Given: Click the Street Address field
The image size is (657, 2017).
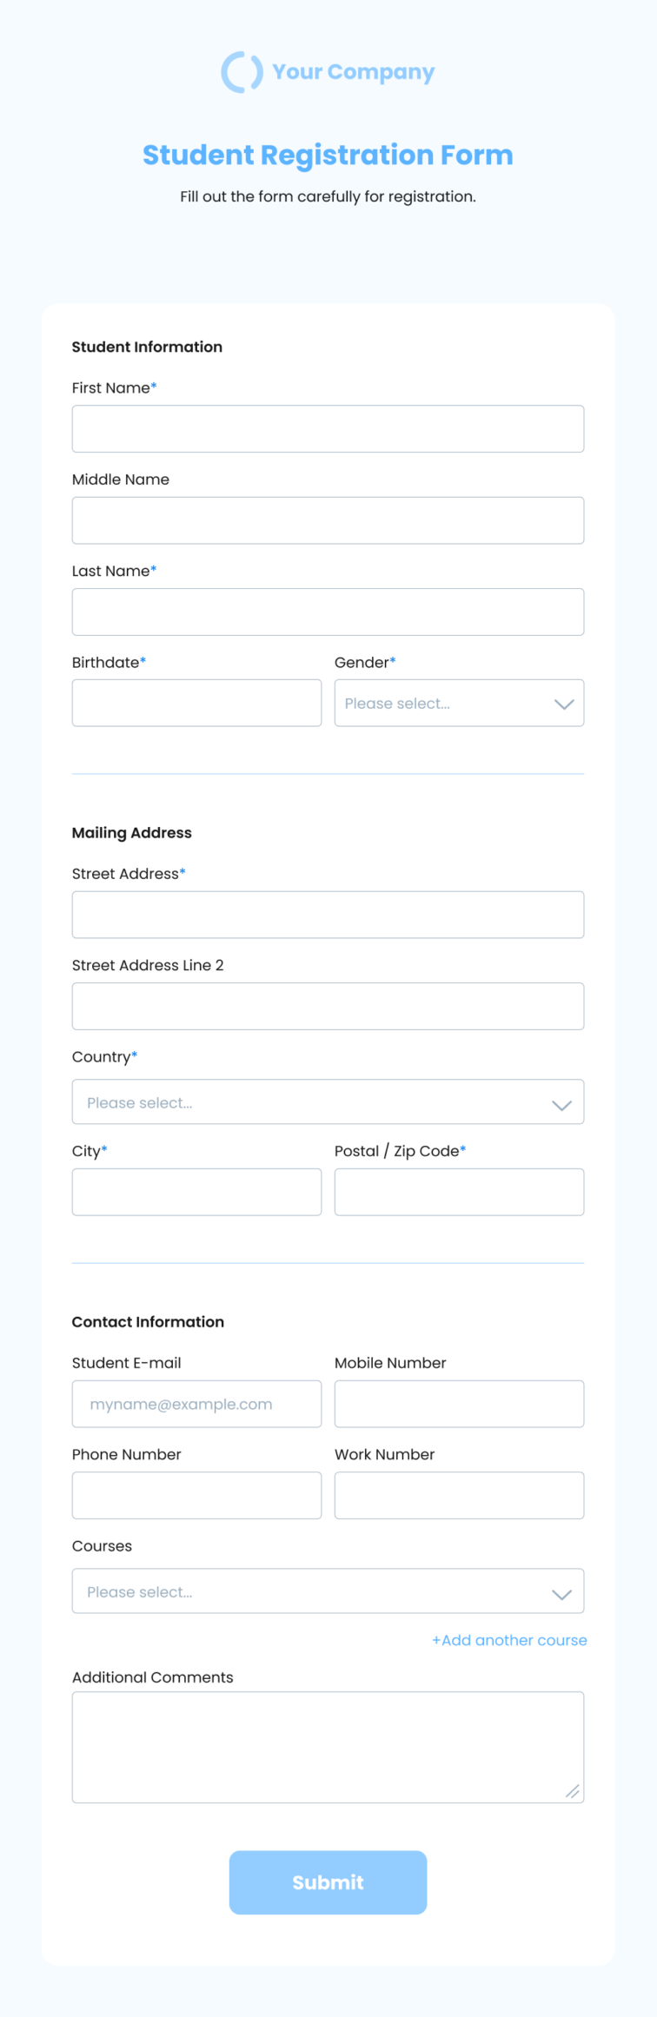Looking at the screenshot, I should pos(328,914).
